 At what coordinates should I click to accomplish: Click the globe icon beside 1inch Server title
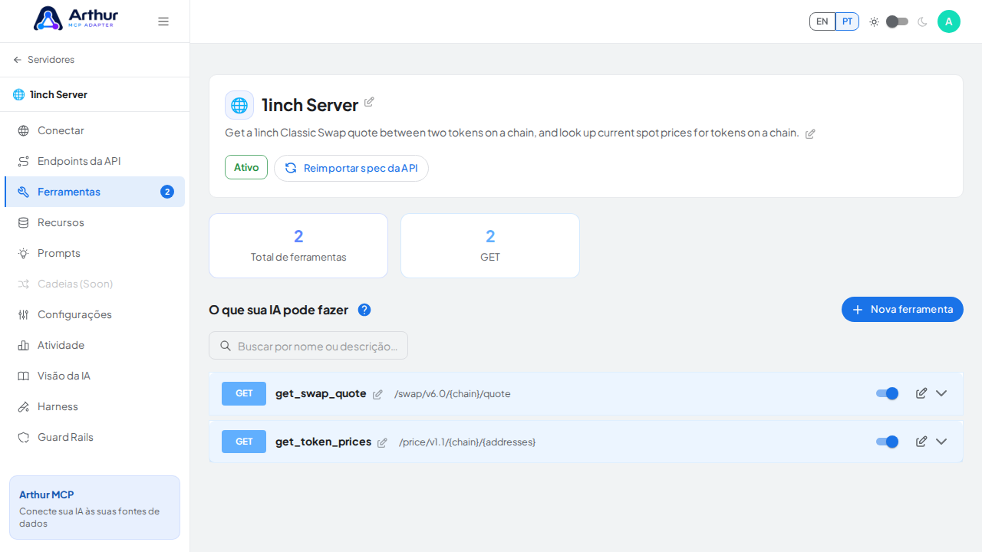[x=239, y=105]
